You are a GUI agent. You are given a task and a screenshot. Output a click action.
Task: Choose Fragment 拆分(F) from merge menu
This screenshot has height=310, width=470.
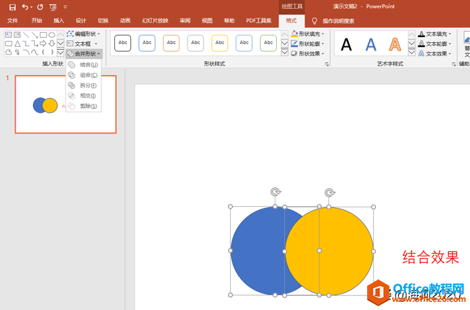[83, 85]
